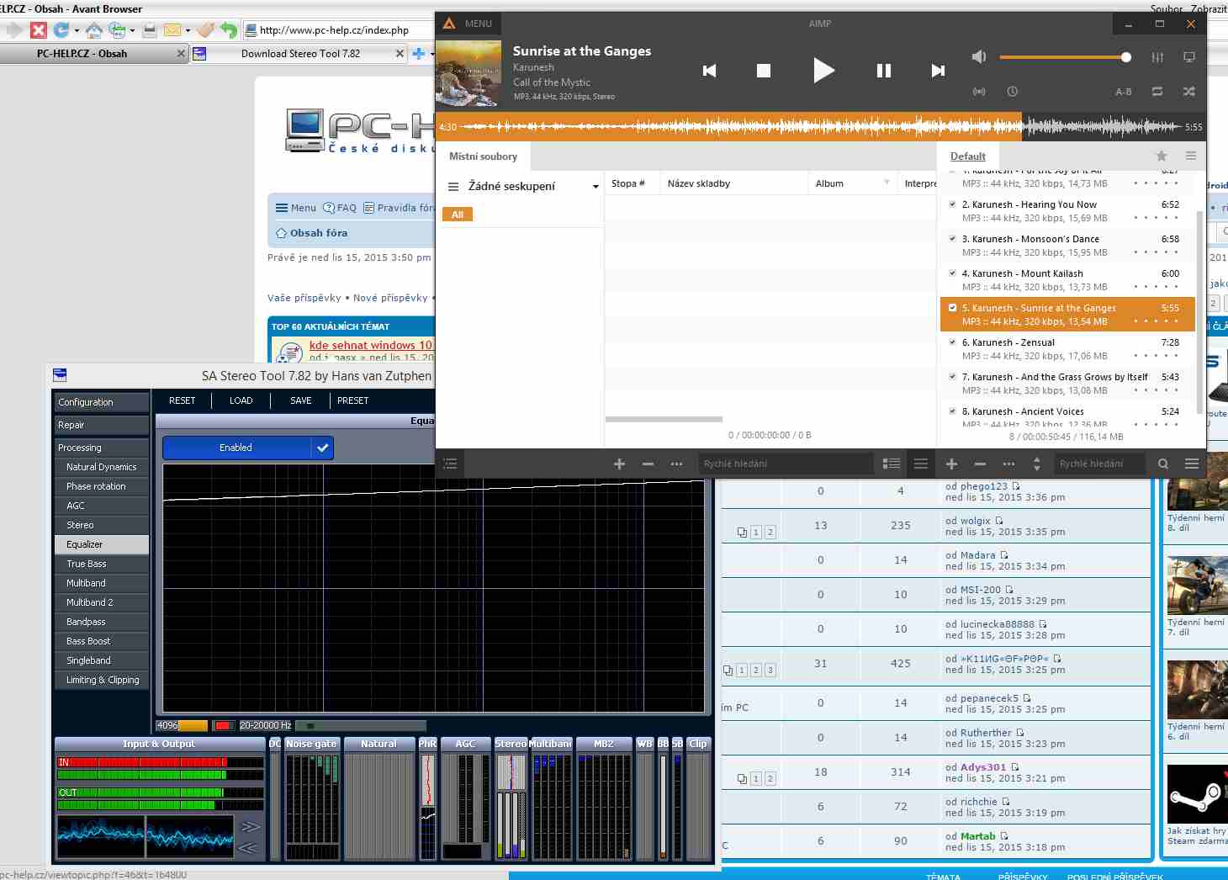Open the AIMP equalizer settings icon
This screenshot has width=1228, height=880.
[x=1158, y=57]
